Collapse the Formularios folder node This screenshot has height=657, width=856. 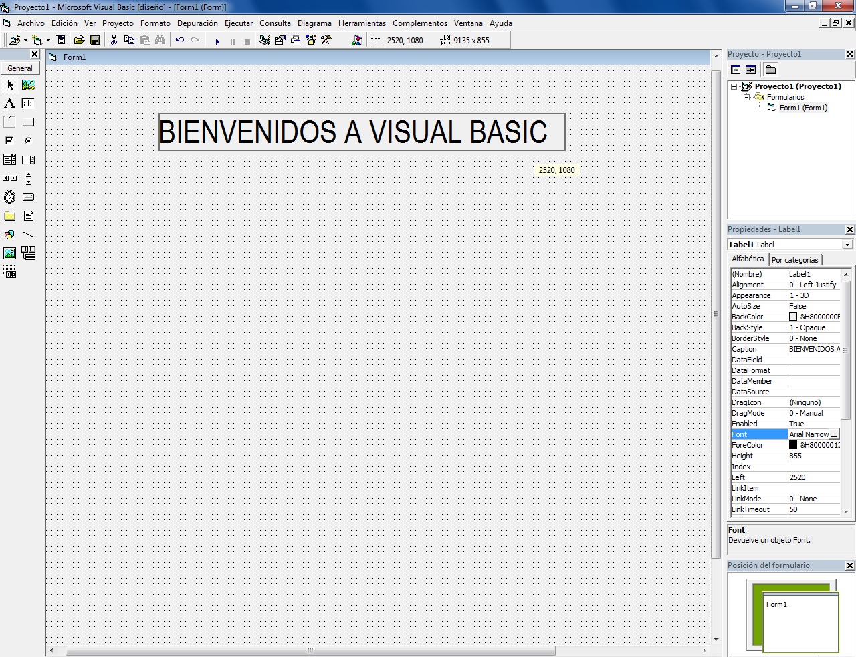746,97
